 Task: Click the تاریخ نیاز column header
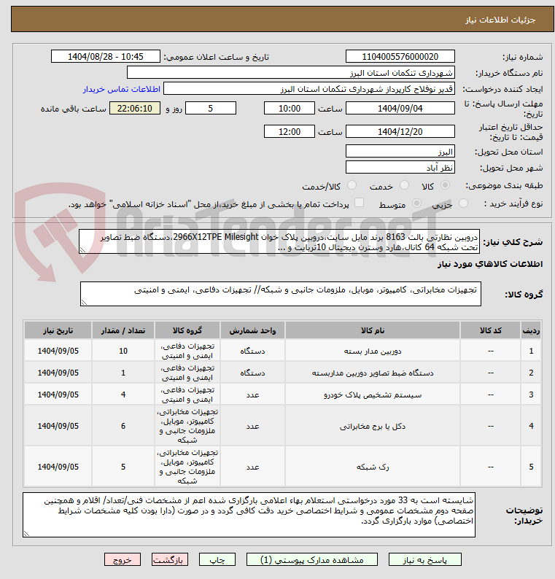58,330
